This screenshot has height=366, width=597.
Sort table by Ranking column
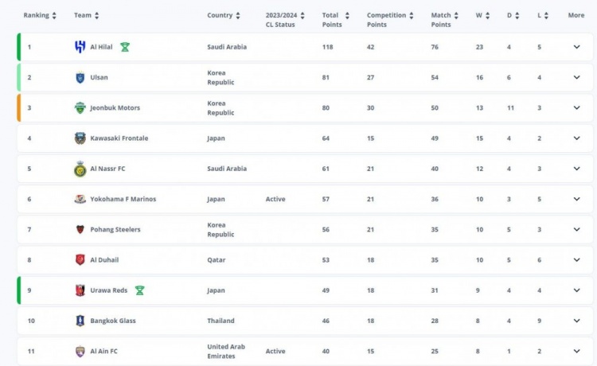coord(40,15)
